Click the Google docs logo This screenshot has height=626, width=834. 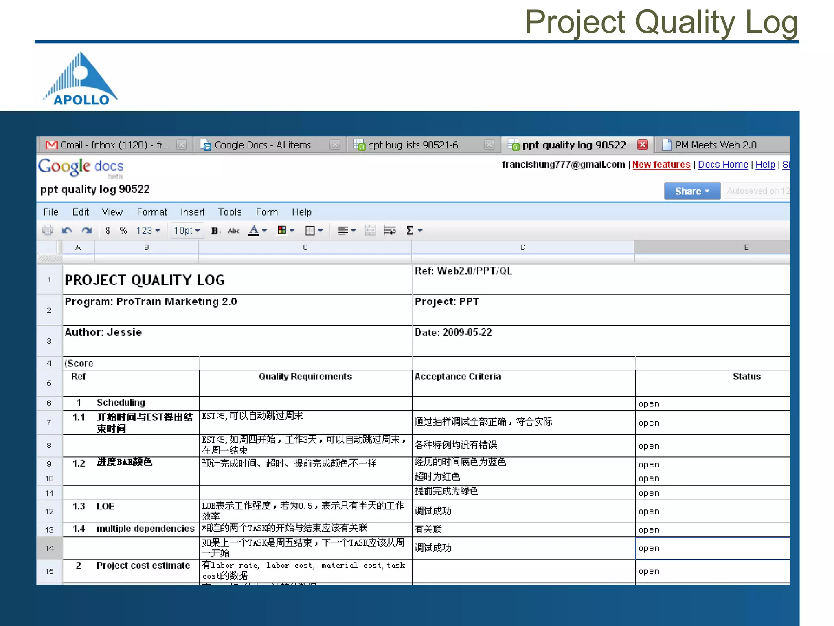(81, 168)
